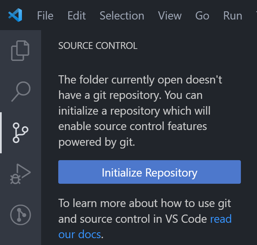Open the Edit menu
Screen dimensions: 257x245
(76, 16)
